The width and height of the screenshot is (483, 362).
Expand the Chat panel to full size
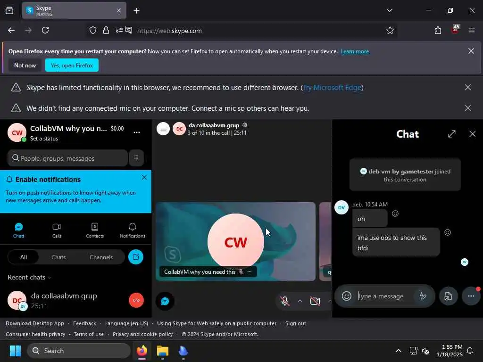click(451, 134)
